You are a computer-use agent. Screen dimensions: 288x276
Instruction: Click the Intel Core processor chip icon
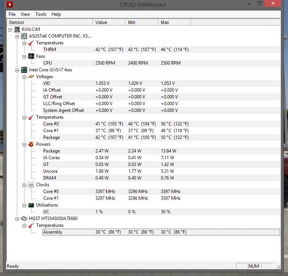tap(24, 70)
